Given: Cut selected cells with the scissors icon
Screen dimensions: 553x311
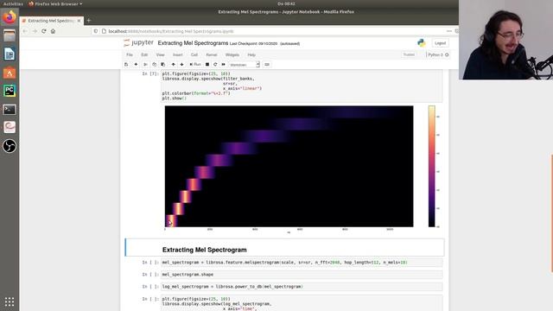Looking at the screenshot, I should pos(145,65).
